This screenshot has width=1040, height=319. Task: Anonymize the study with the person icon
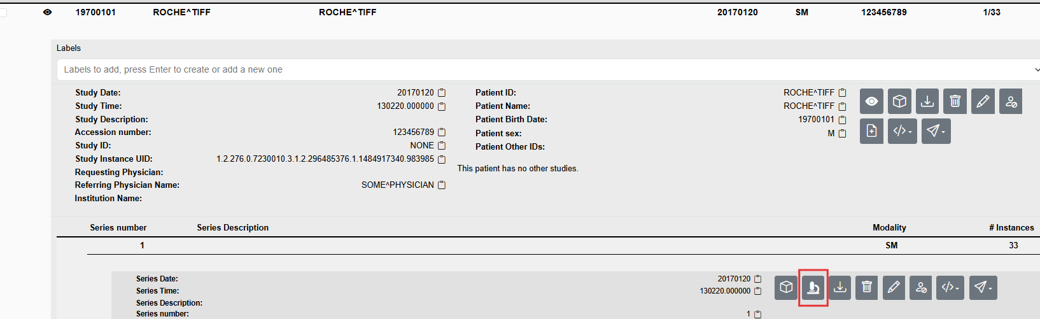coord(1011,101)
